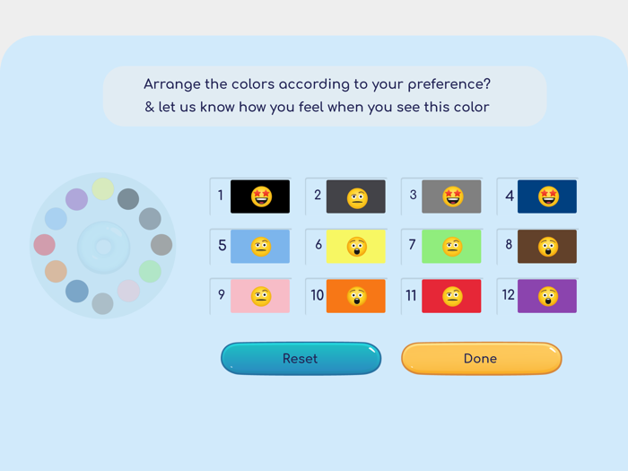Click the unamused emoji on dark gray slot 2
This screenshot has height=471, width=628.
pyautogui.click(x=357, y=197)
